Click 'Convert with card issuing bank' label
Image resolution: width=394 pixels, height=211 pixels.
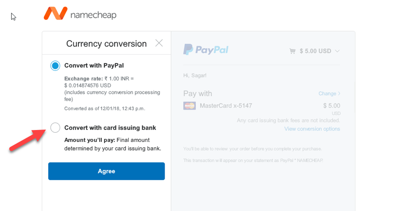pyautogui.click(x=110, y=128)
